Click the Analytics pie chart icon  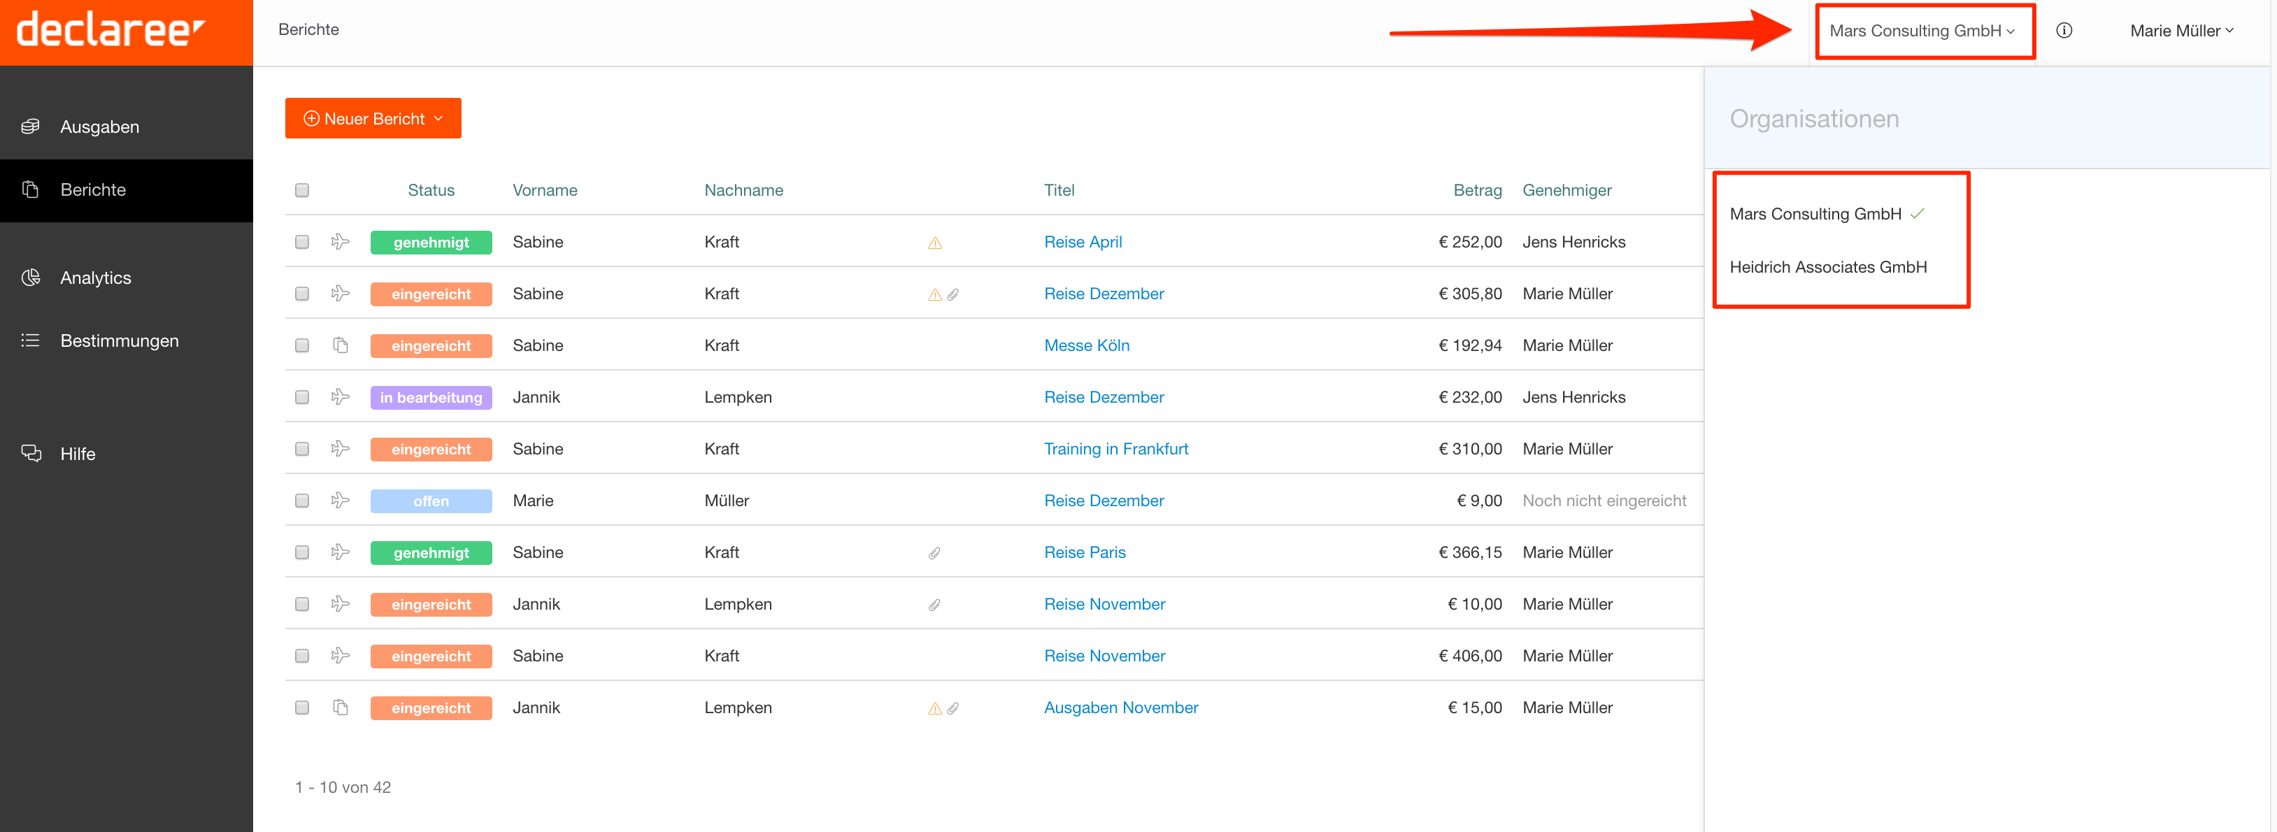tap(31, 278)
